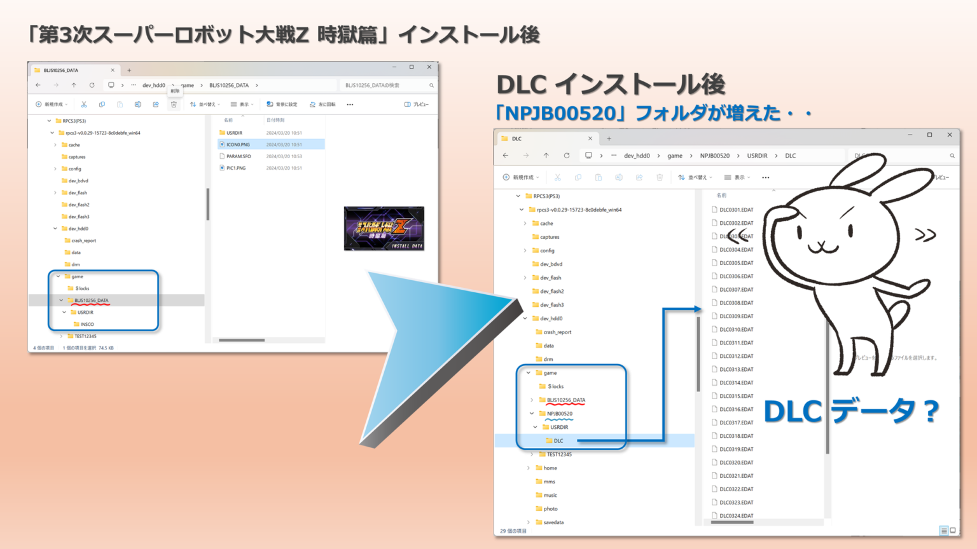Open 表示 dropdown in BLJS10256_DATA window
Screen dimensions: 977x549
[x=242, y=104]
